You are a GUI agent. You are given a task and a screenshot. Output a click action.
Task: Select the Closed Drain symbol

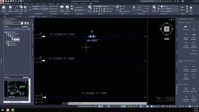point(194,89)
